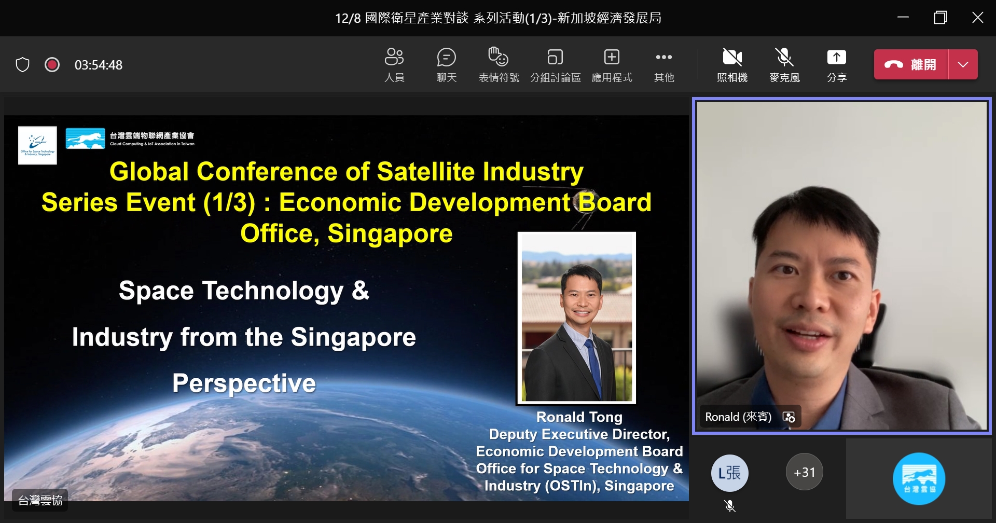Click the icon beside Ronald's name label
The width and height of the screenshot is (996, 523).
pyautogui.click(x=789, y=417)
